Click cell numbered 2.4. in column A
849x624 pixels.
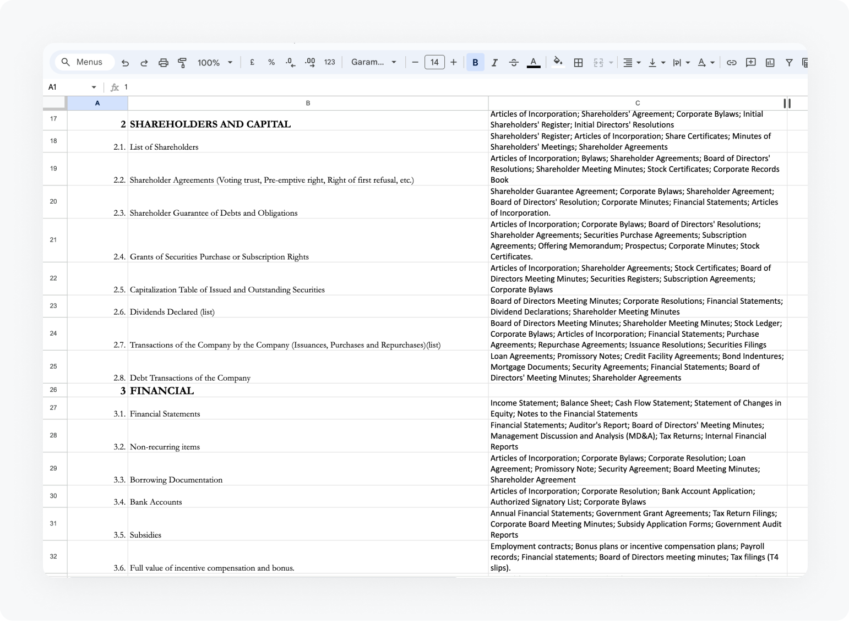tap(97, 240)
